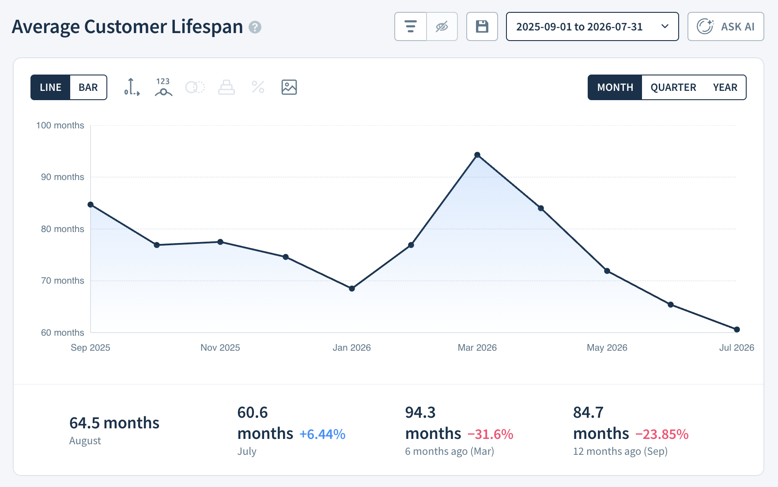Click the 100 months axis label
Screen dimensions: 778x487
click(x=60, y=125)
